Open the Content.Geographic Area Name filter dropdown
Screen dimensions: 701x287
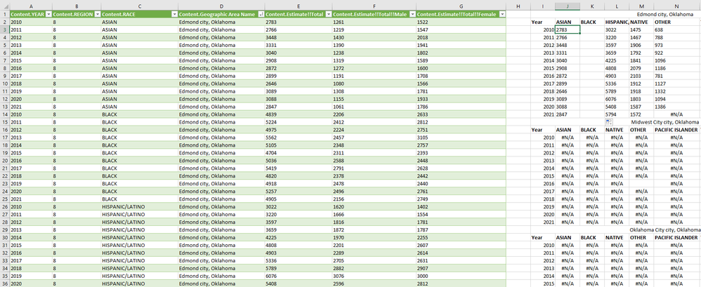point(261,14)
